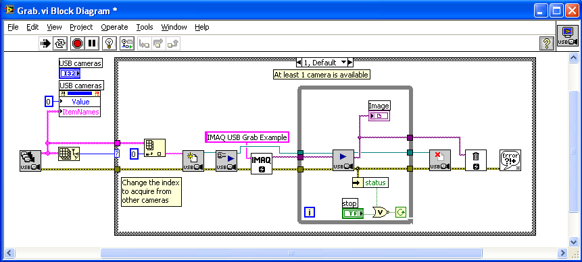The image size is (582, 262).
Task: Open the Project menu
Action: tap(81, 27)
